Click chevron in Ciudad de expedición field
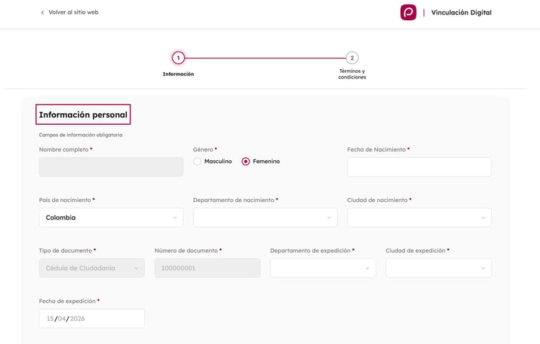The height and width of the screenshot is (344, 540). click(483, 268)
